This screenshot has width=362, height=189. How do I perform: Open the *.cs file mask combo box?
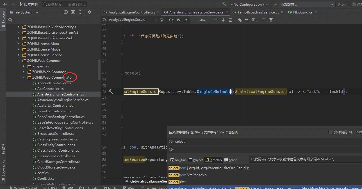point(359,132)
